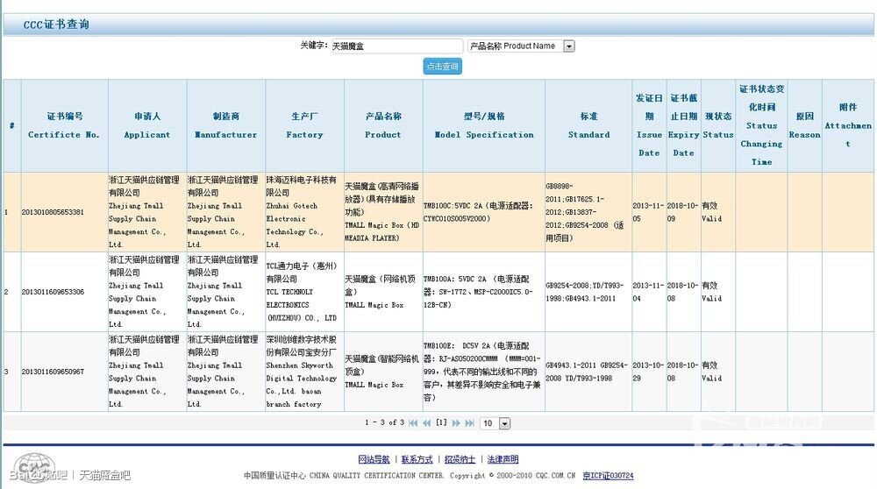877x489 pixels.
Task: Click the CQC logo in footer
Action: pyautogui.click(x=35, y=468)
